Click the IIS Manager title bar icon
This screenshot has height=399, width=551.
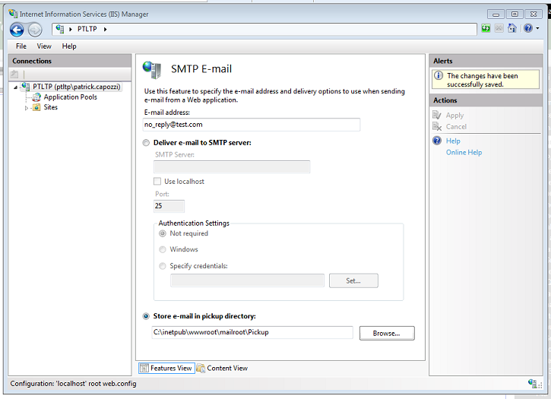pos(14,14)
